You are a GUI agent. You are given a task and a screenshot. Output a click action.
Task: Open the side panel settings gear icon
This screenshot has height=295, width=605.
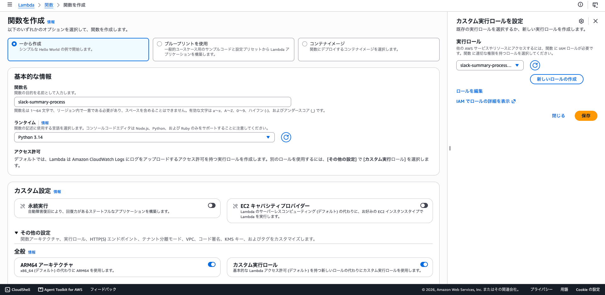click(581, 21)
